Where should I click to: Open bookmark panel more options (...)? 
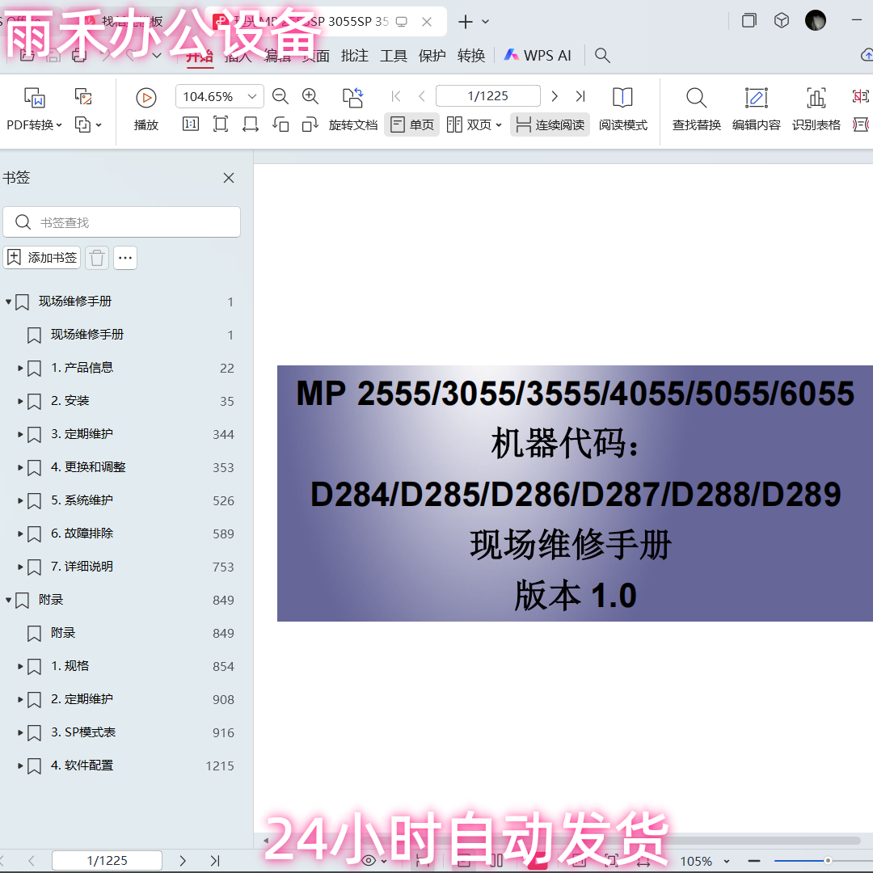pyautogui.click(x=125, y=258)
